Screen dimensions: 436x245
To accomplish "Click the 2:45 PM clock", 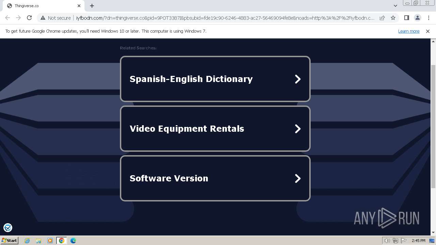I will 418,241.
